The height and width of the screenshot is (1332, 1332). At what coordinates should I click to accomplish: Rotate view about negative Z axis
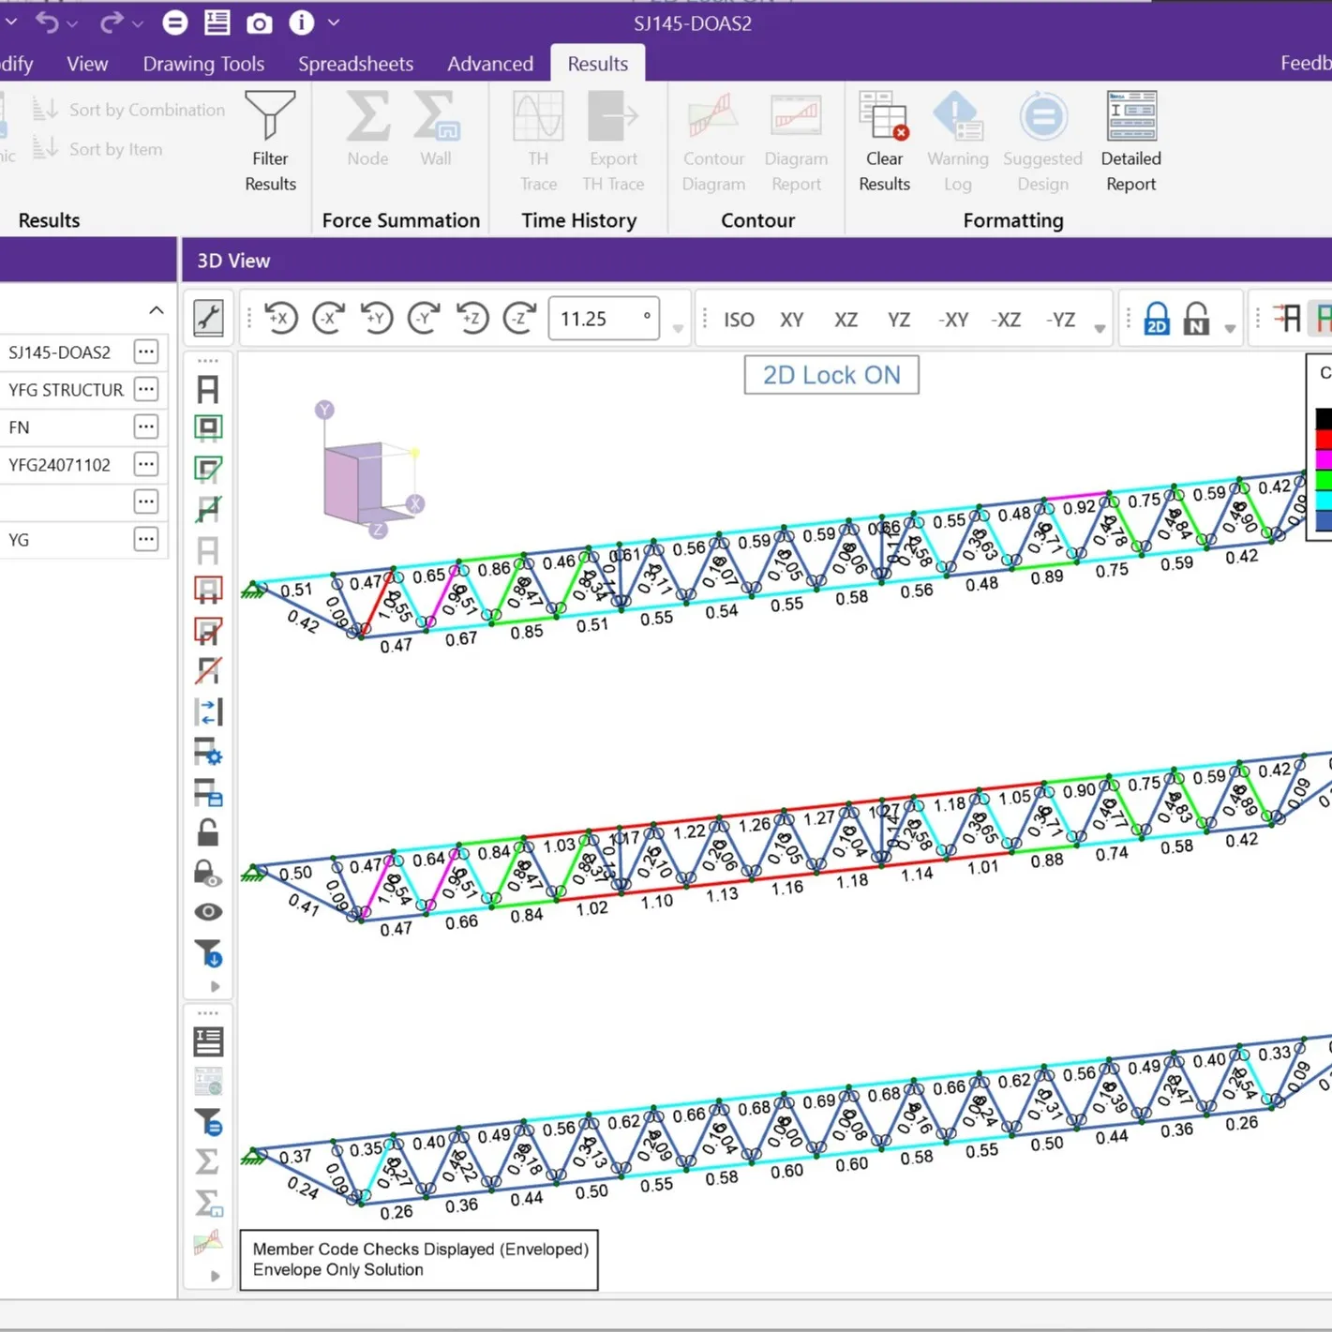(x=519, y=319)
